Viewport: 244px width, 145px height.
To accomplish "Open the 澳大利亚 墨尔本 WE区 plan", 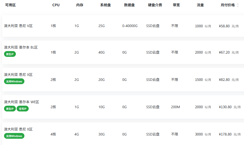I will pos(22,102).
